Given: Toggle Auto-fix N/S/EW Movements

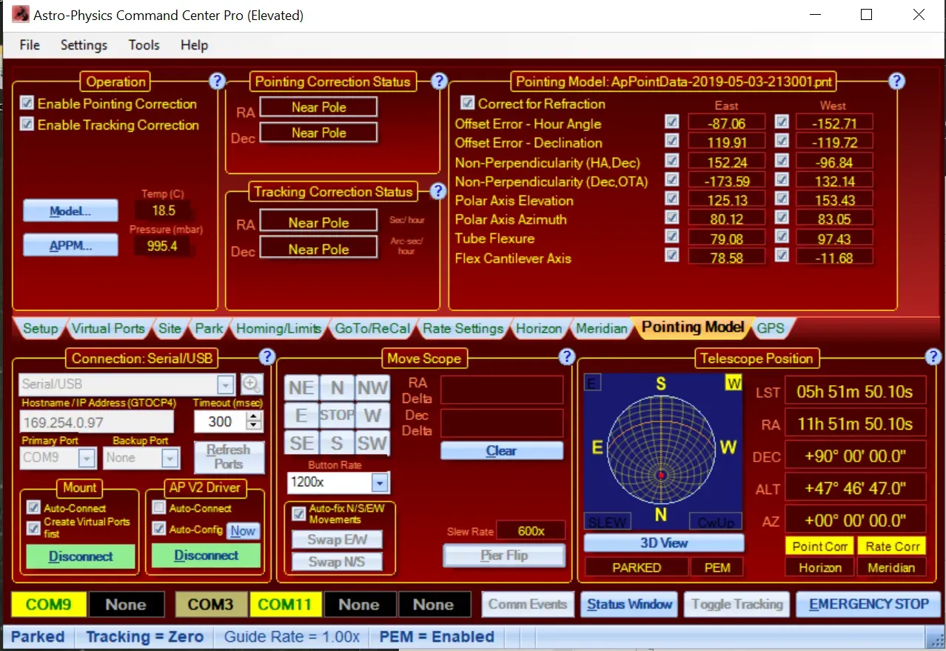Looking at the screenshot, I should pyautogui.click(x=298, y=513).
